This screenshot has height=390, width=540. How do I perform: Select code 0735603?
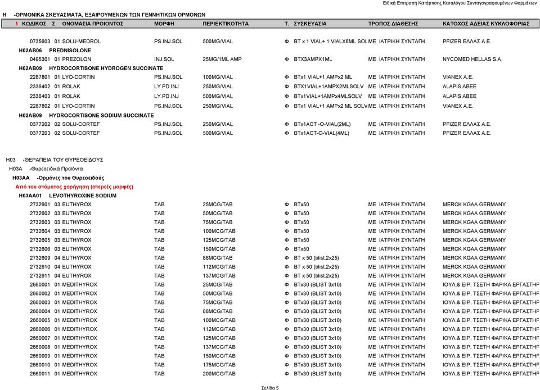click(x=40, y=41)
